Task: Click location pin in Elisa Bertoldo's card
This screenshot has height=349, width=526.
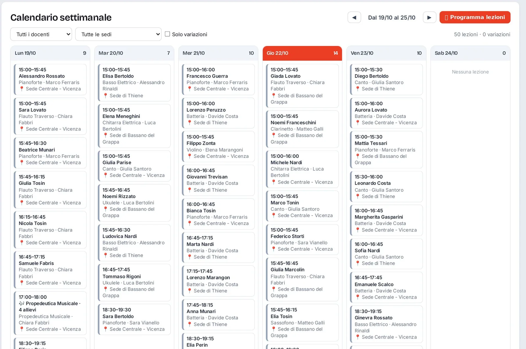Action: [x=106, y=96]
